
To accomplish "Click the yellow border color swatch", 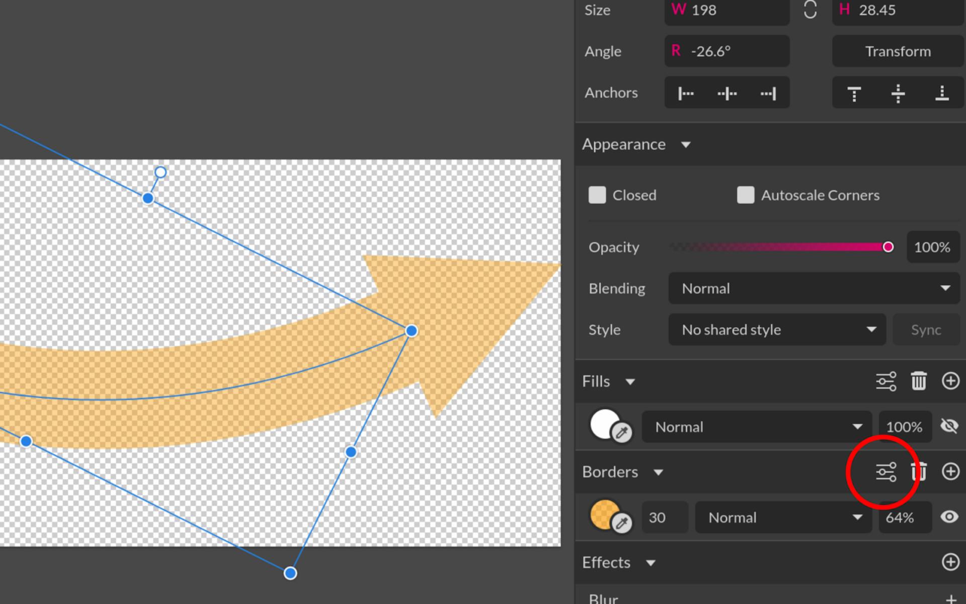I will [605, 515].
